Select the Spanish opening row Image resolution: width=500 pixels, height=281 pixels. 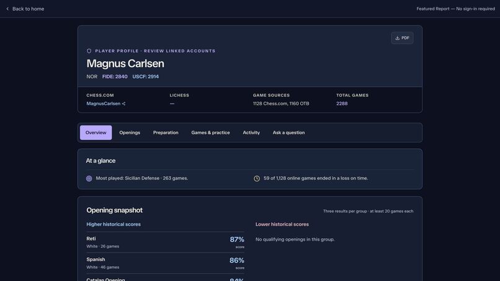165,264
